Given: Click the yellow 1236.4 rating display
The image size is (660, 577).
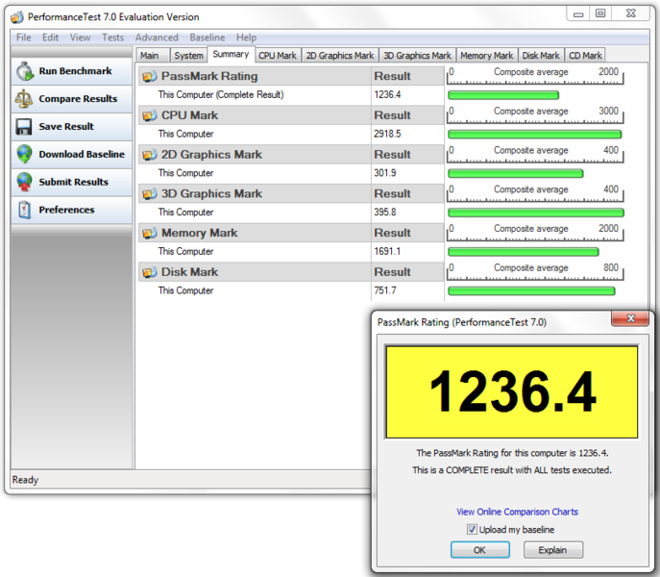Looking at the screenshot, I should click(511, 392).
